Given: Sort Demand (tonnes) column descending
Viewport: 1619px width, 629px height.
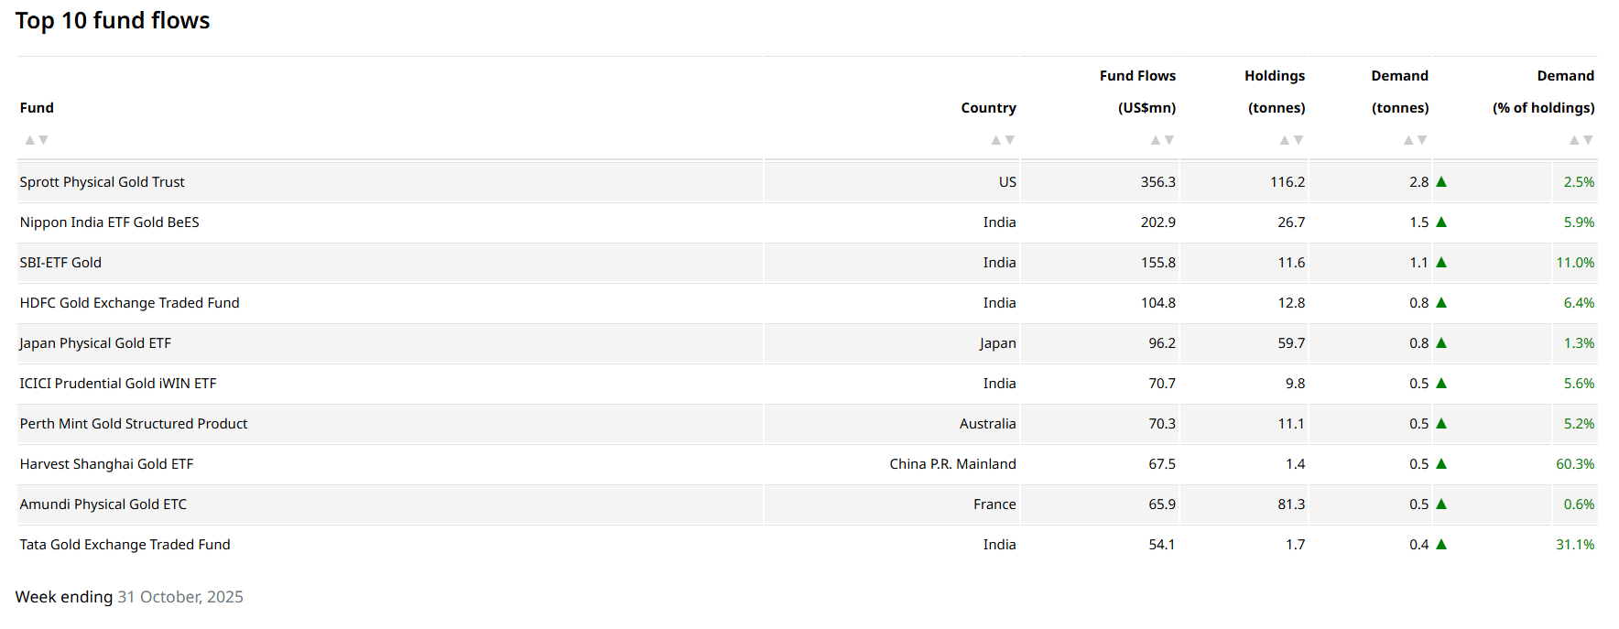Looking at the screenshot, I should point(1422,140).
